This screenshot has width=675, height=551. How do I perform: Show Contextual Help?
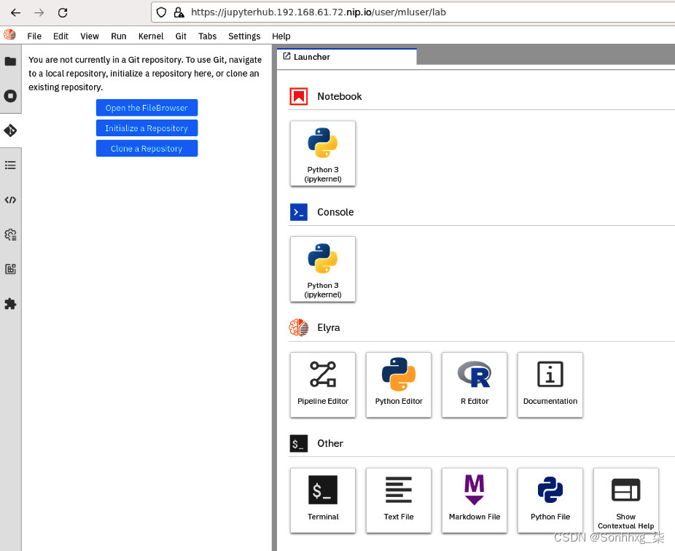(626, 501)
